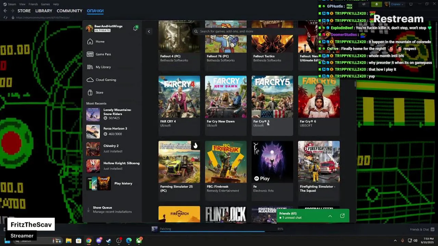
Task: Open OBS Studio from taskbar
Action: [x=119, y=241]
